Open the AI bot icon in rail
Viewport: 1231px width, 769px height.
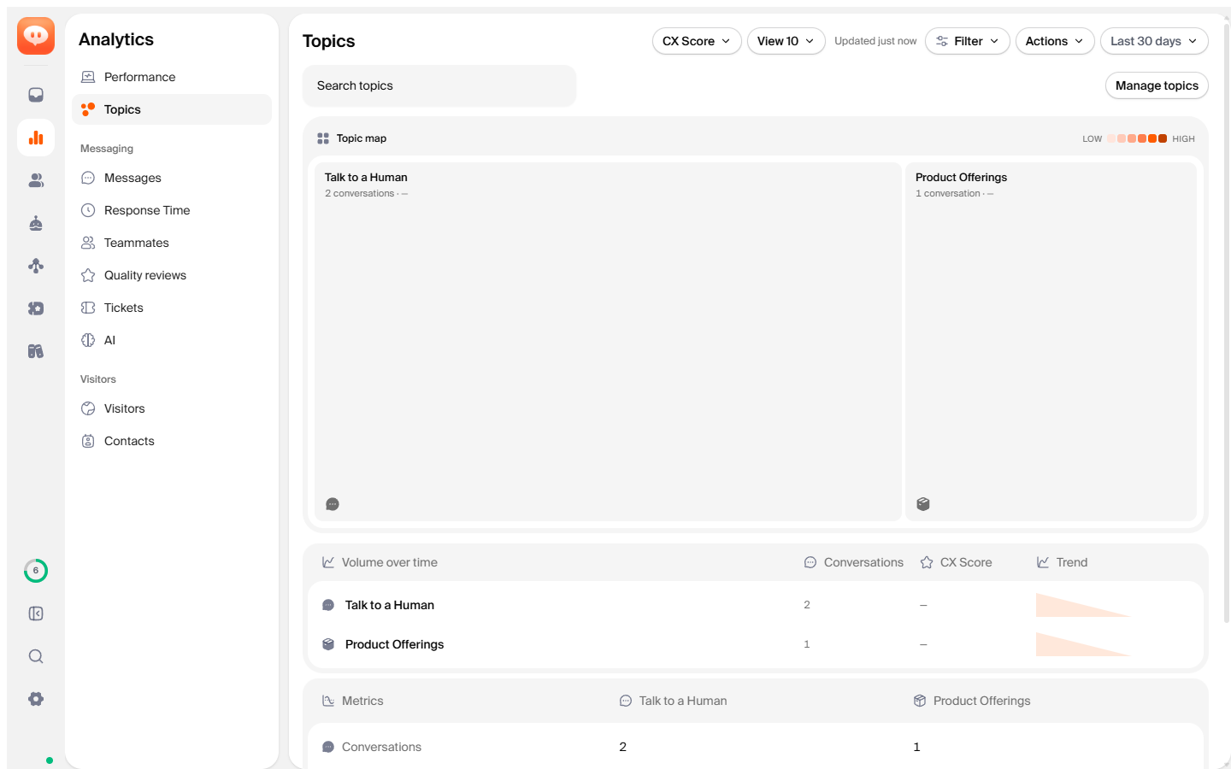pos(36,223)
